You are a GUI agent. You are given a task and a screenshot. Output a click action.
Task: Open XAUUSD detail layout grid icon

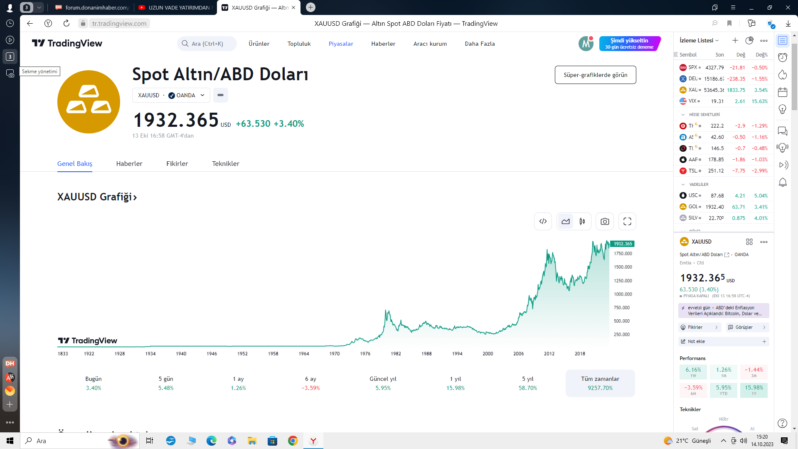pos(749,242)
